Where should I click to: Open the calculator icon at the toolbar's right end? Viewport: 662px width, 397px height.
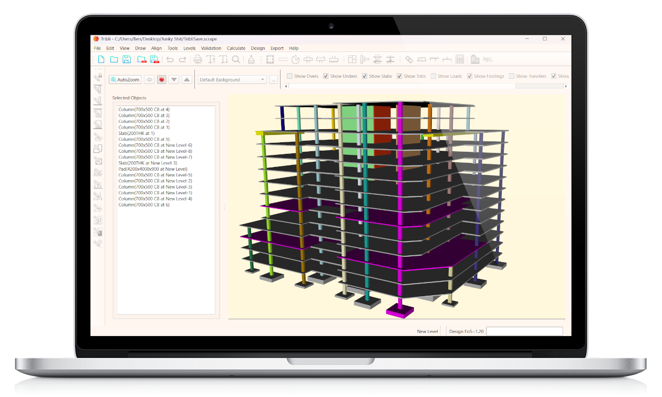[459, 59]
